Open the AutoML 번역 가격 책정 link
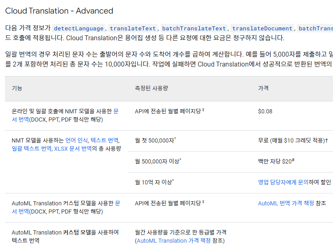 pyautogui.click(x=286, y=203)
